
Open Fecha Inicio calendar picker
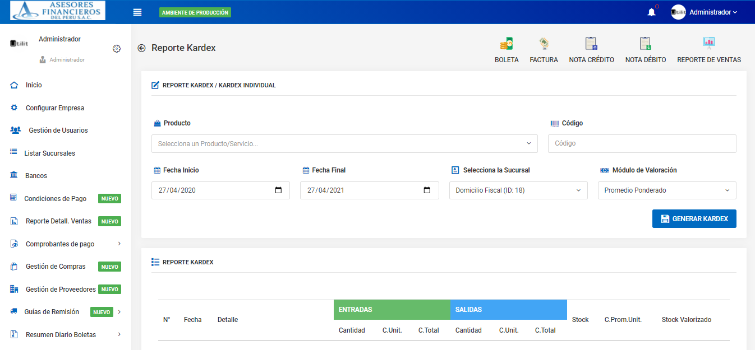point(278,190)
